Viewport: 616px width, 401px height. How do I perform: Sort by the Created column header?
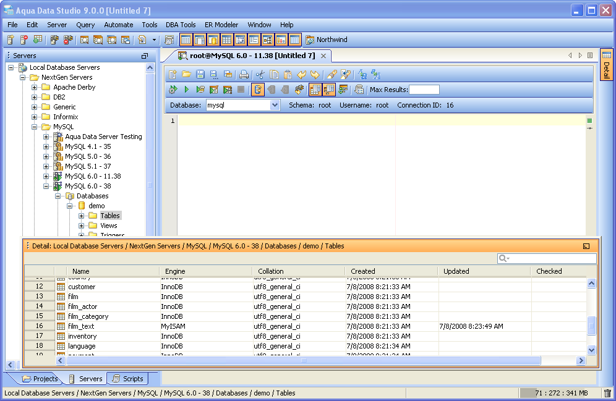[391, 271]
